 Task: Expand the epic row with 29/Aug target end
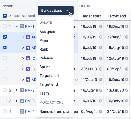23,37
